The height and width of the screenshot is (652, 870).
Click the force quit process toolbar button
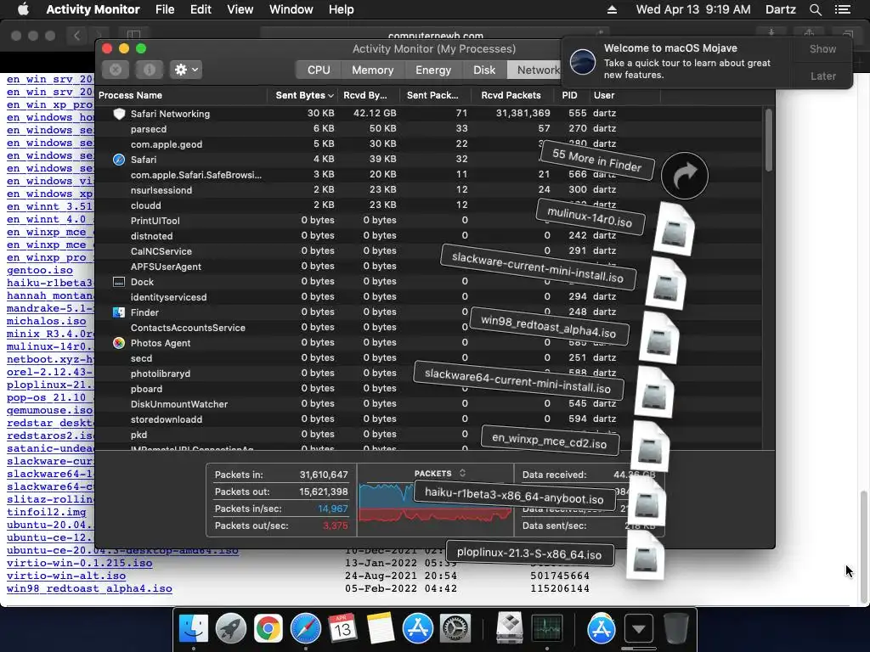116,70
